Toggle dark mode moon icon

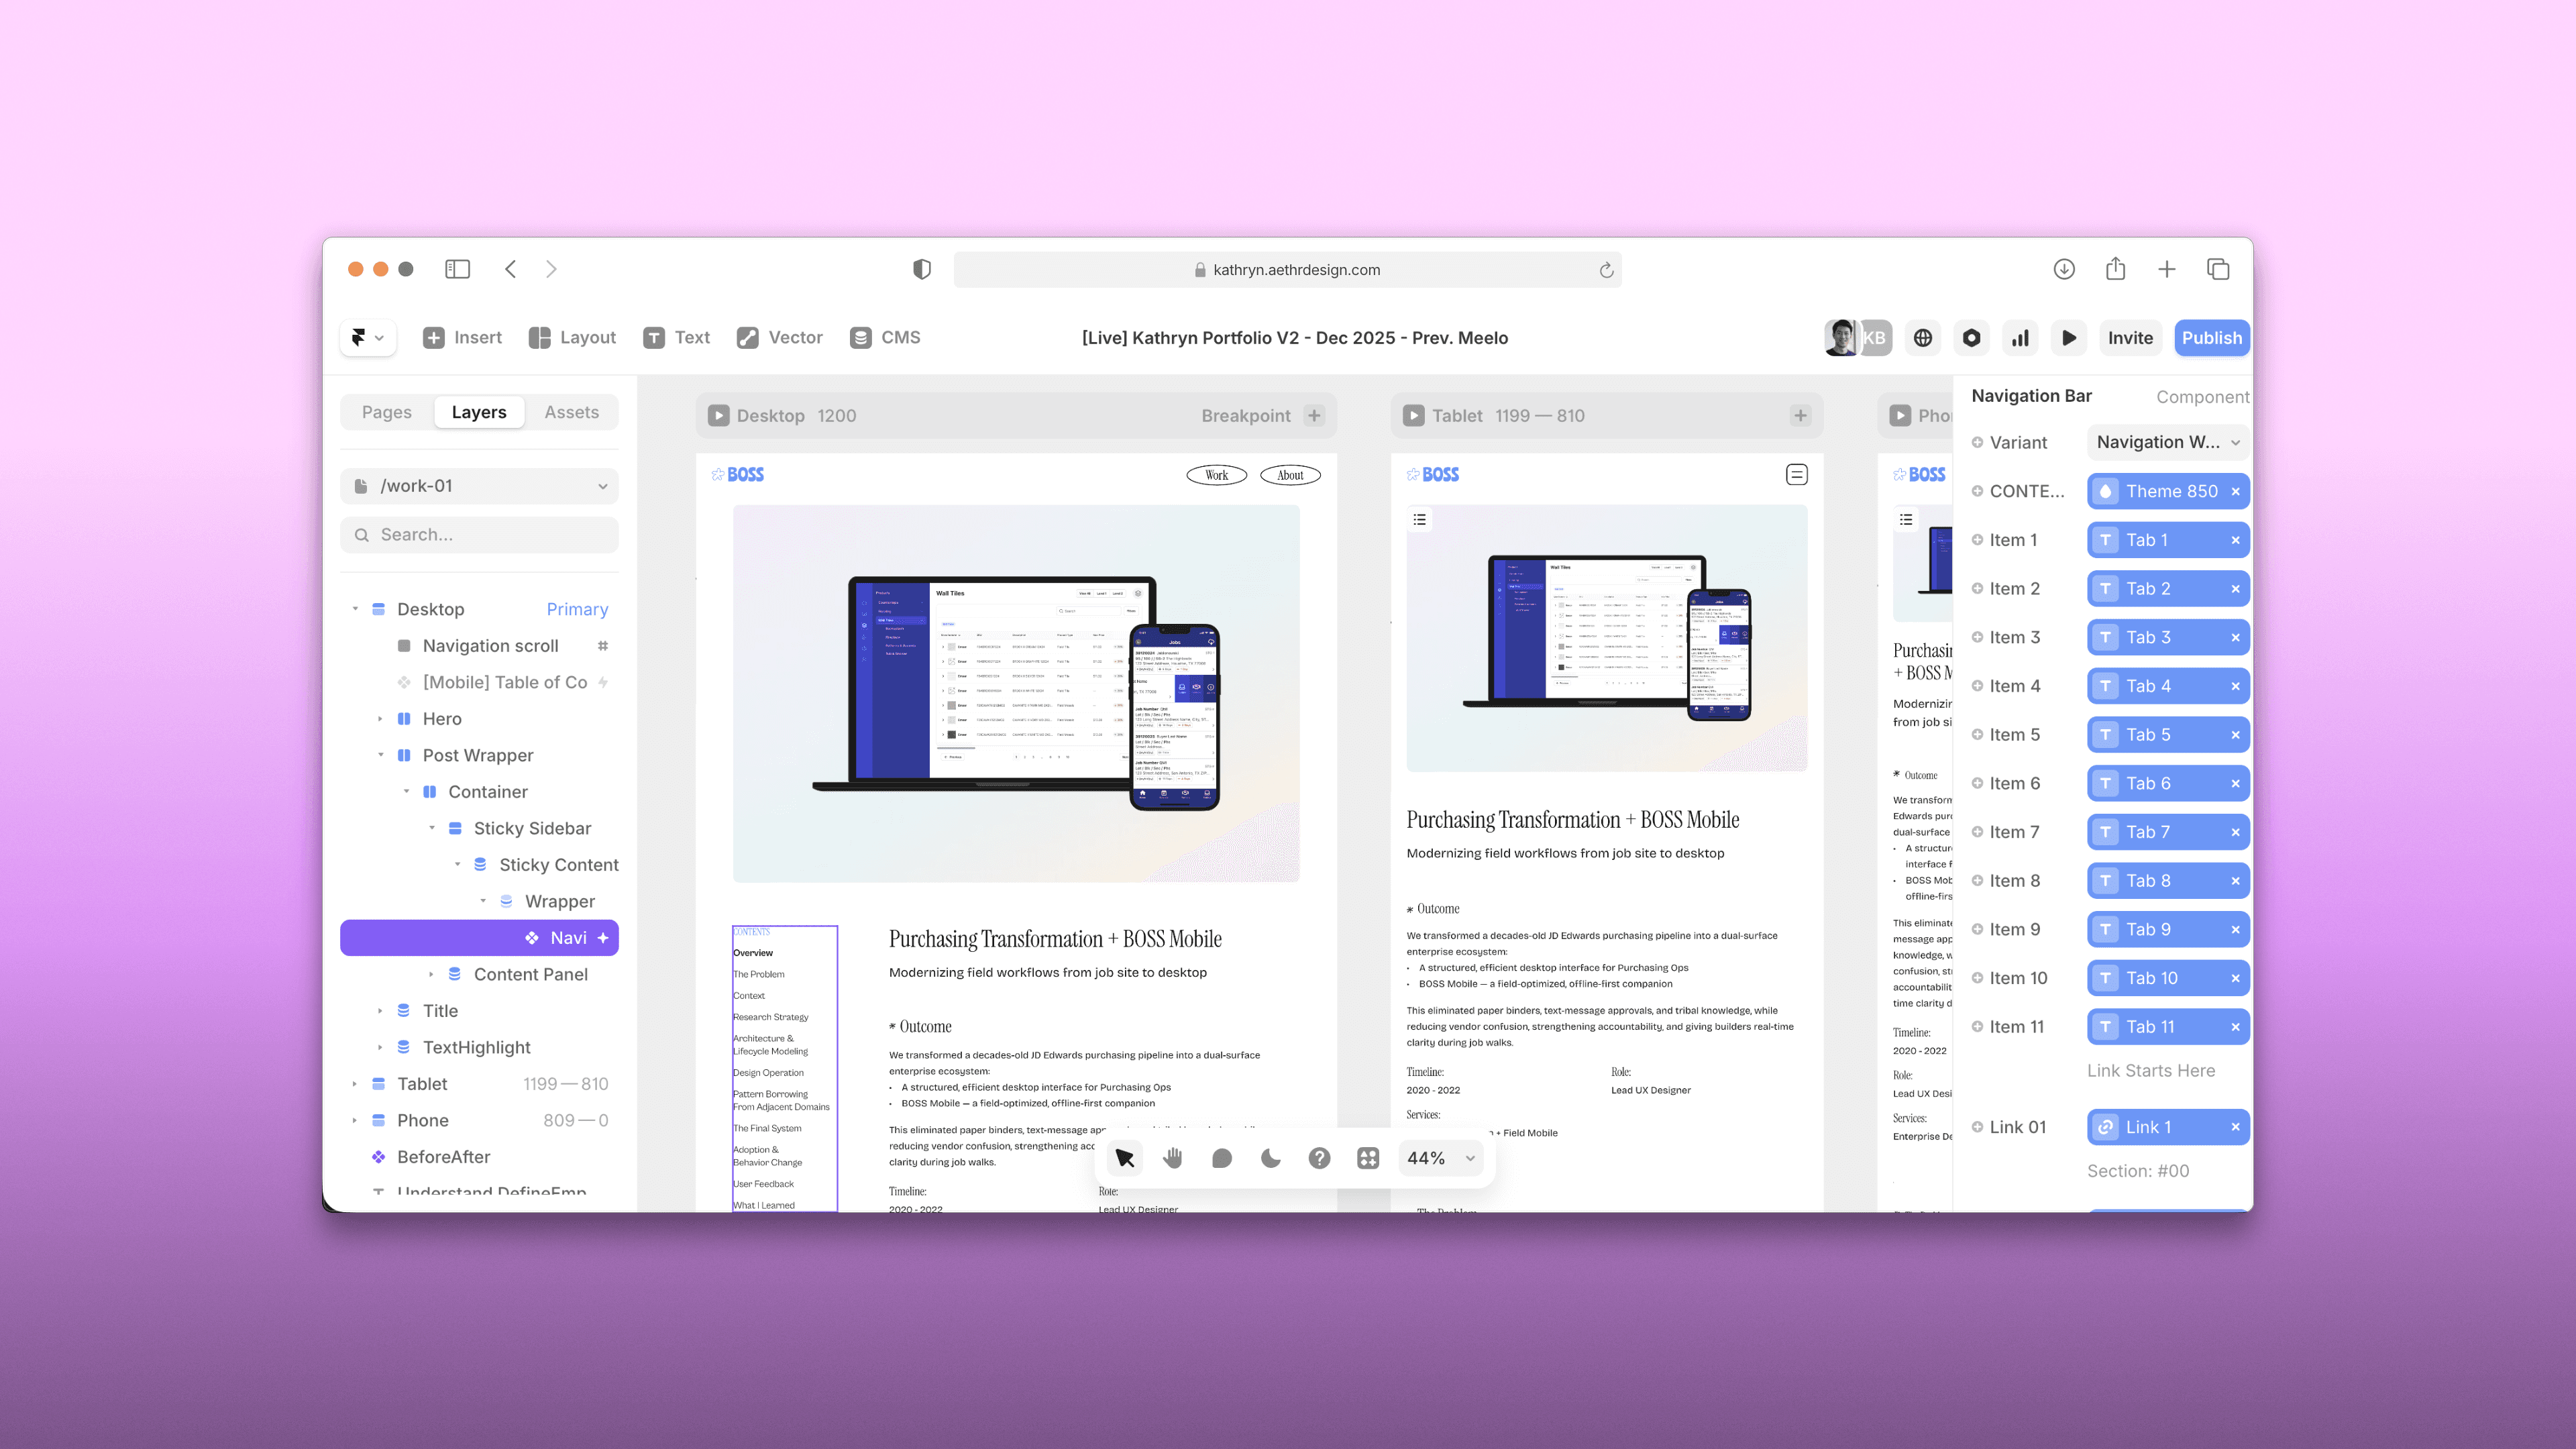[1270, 1158]
